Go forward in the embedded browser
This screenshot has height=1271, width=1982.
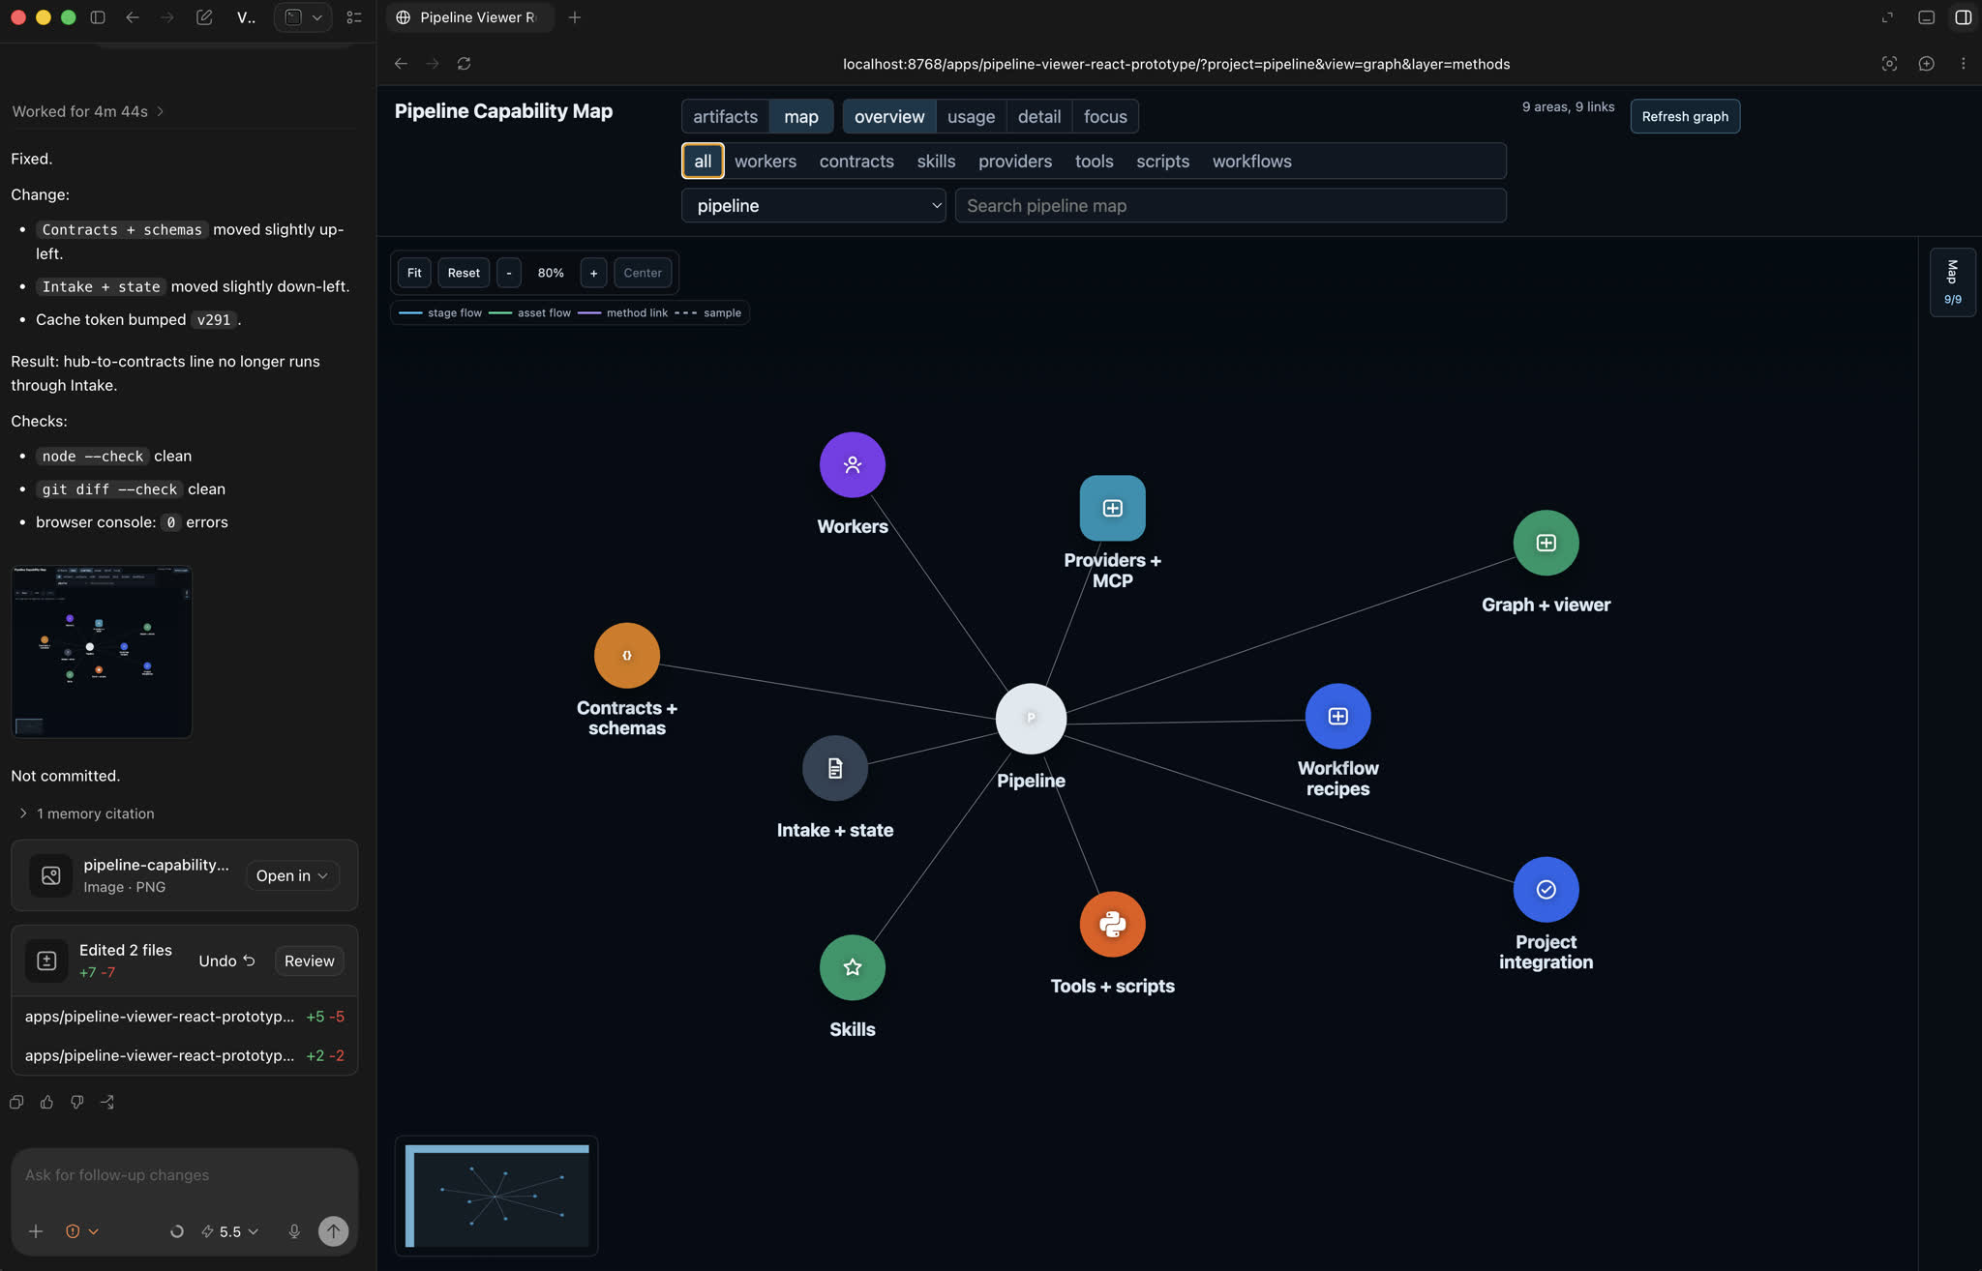433,64
